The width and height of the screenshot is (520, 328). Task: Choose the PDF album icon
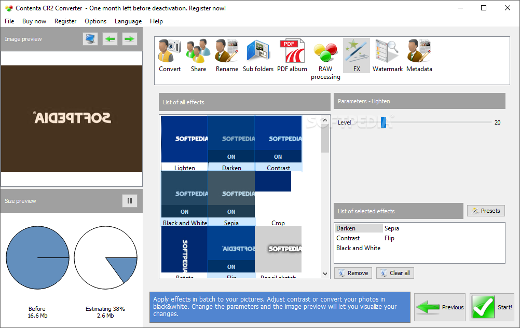pos(292,56)
